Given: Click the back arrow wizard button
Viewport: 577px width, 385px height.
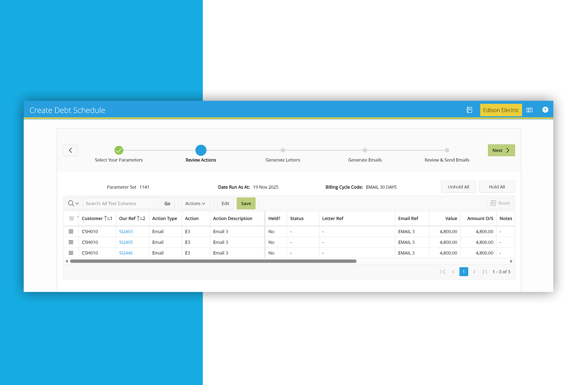Looking at the screenshot, I should click(x=70, y=150).
